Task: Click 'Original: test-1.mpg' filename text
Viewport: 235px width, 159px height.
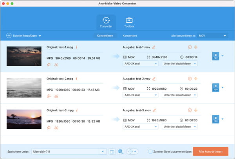Action: [60, 47]
